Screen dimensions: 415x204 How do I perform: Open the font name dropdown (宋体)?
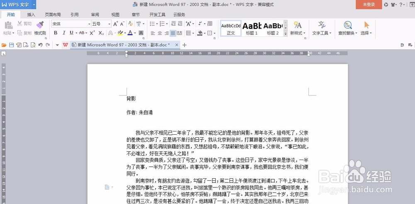(x=89, y=24)
